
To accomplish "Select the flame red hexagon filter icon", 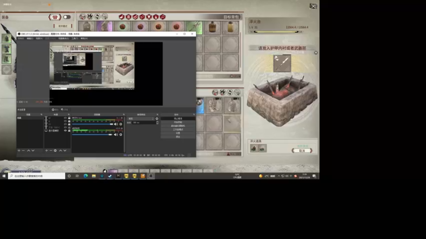I will pyautogui.click(x=155, y=17).
